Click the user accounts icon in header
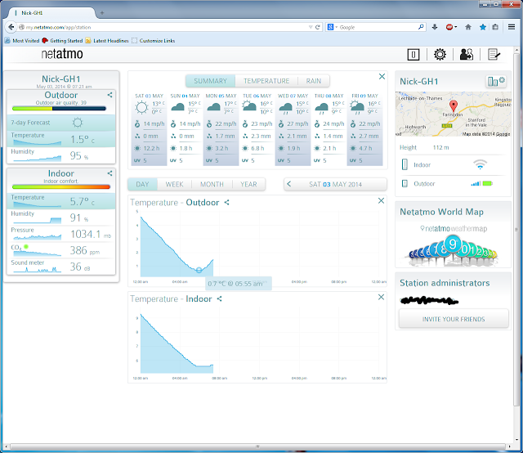Image resolution: width=523 pixels, height=453 pixels. [467, 55]
